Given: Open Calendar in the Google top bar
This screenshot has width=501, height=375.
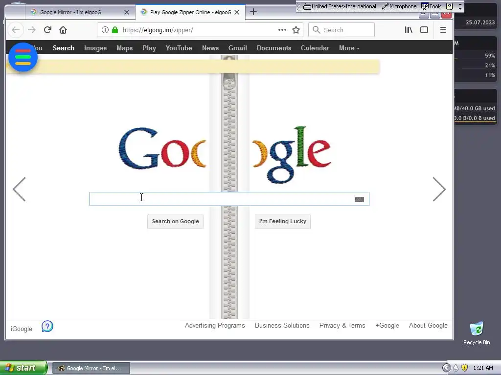Looking at the screenshot, I should (x=315, y=48).
